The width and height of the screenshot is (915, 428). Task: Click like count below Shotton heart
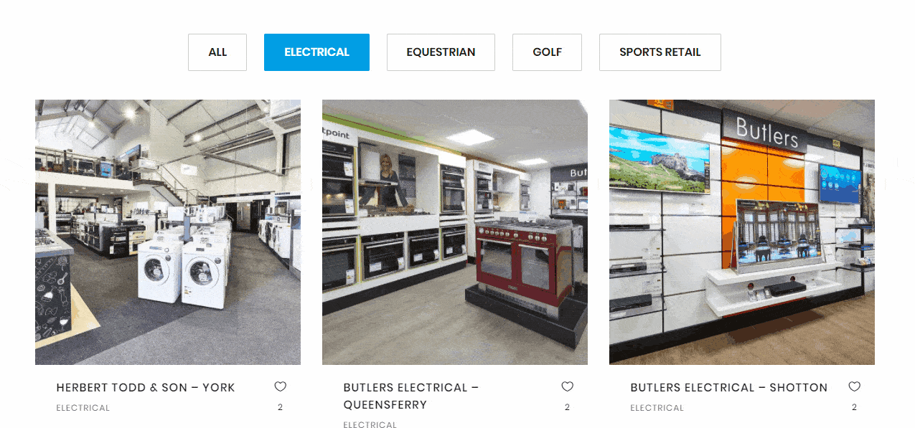pos(854,407)
